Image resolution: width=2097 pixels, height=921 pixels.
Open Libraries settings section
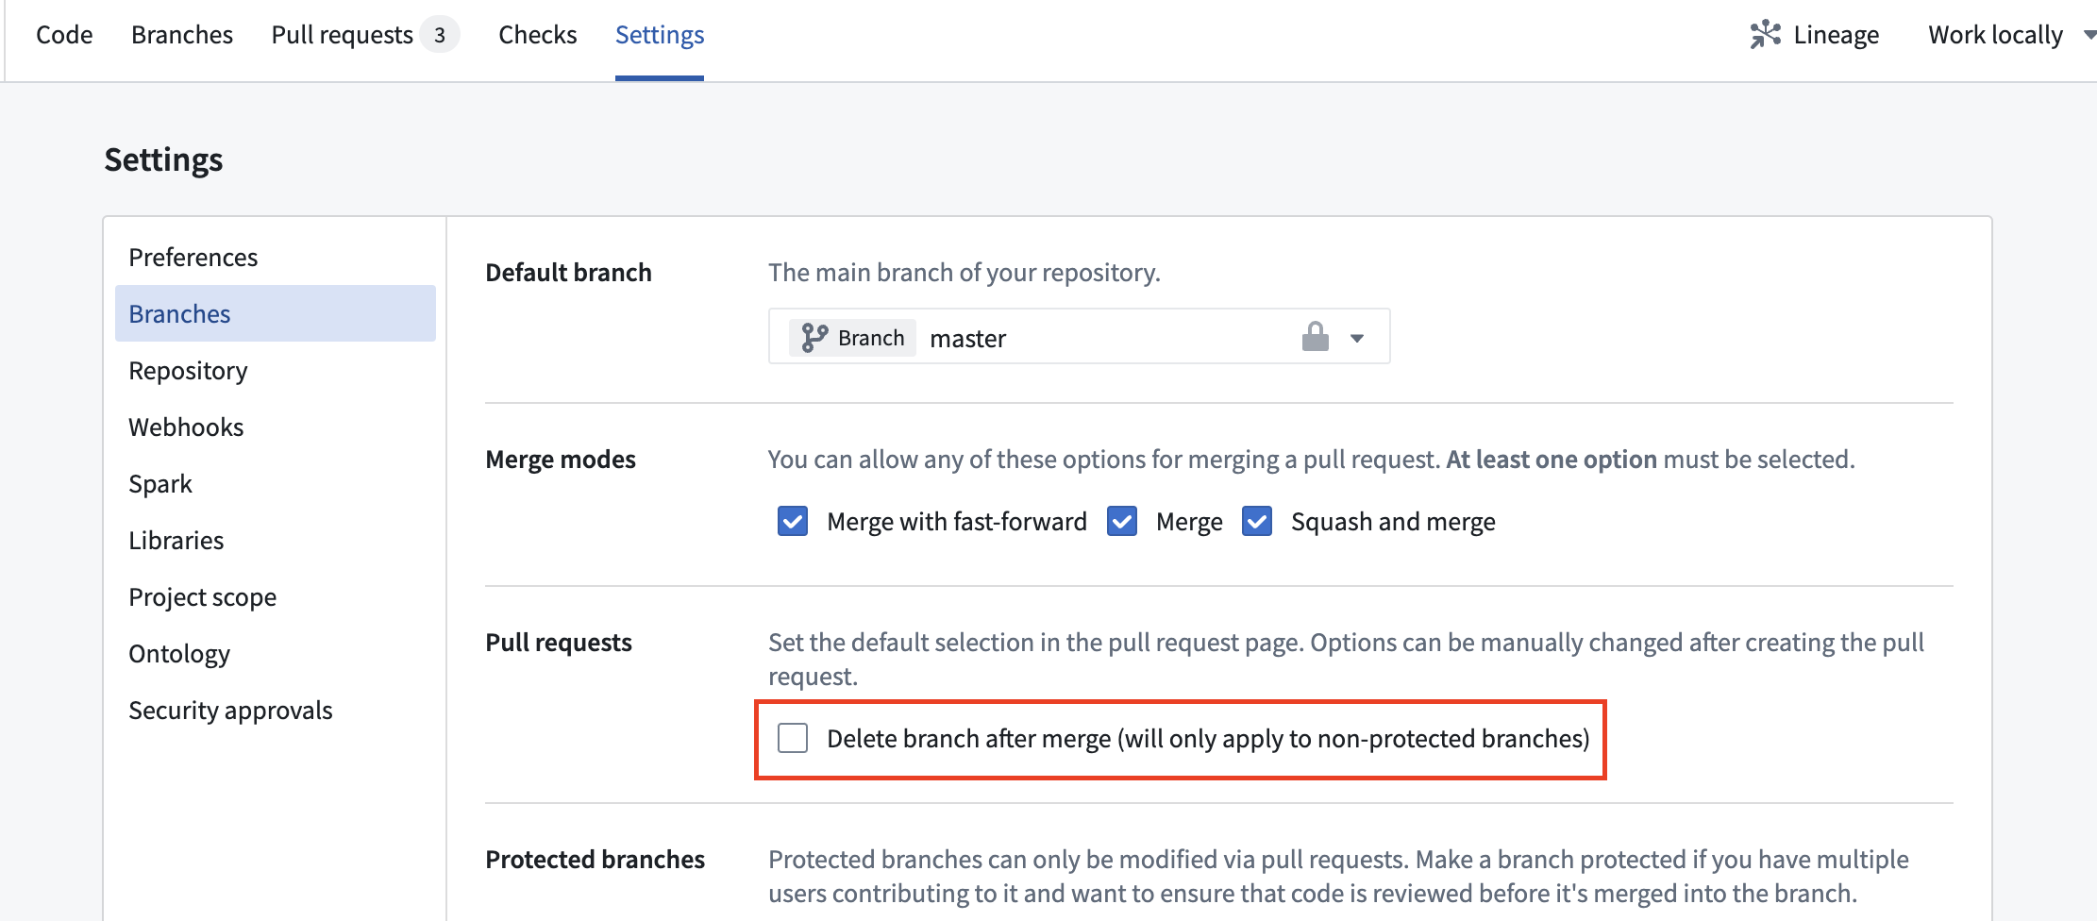click(x=276, y=540)
